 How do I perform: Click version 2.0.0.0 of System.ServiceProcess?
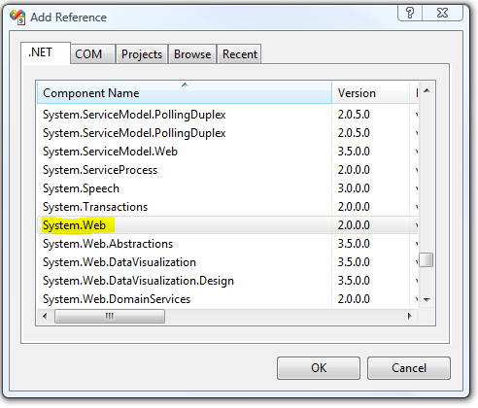[354, 170]
